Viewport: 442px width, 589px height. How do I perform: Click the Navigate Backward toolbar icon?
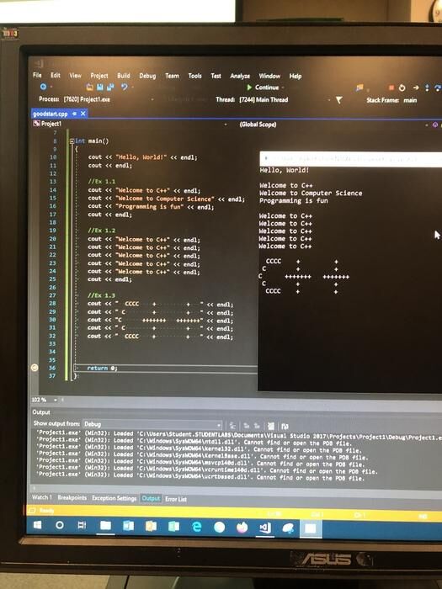click(x=43, y=87)
